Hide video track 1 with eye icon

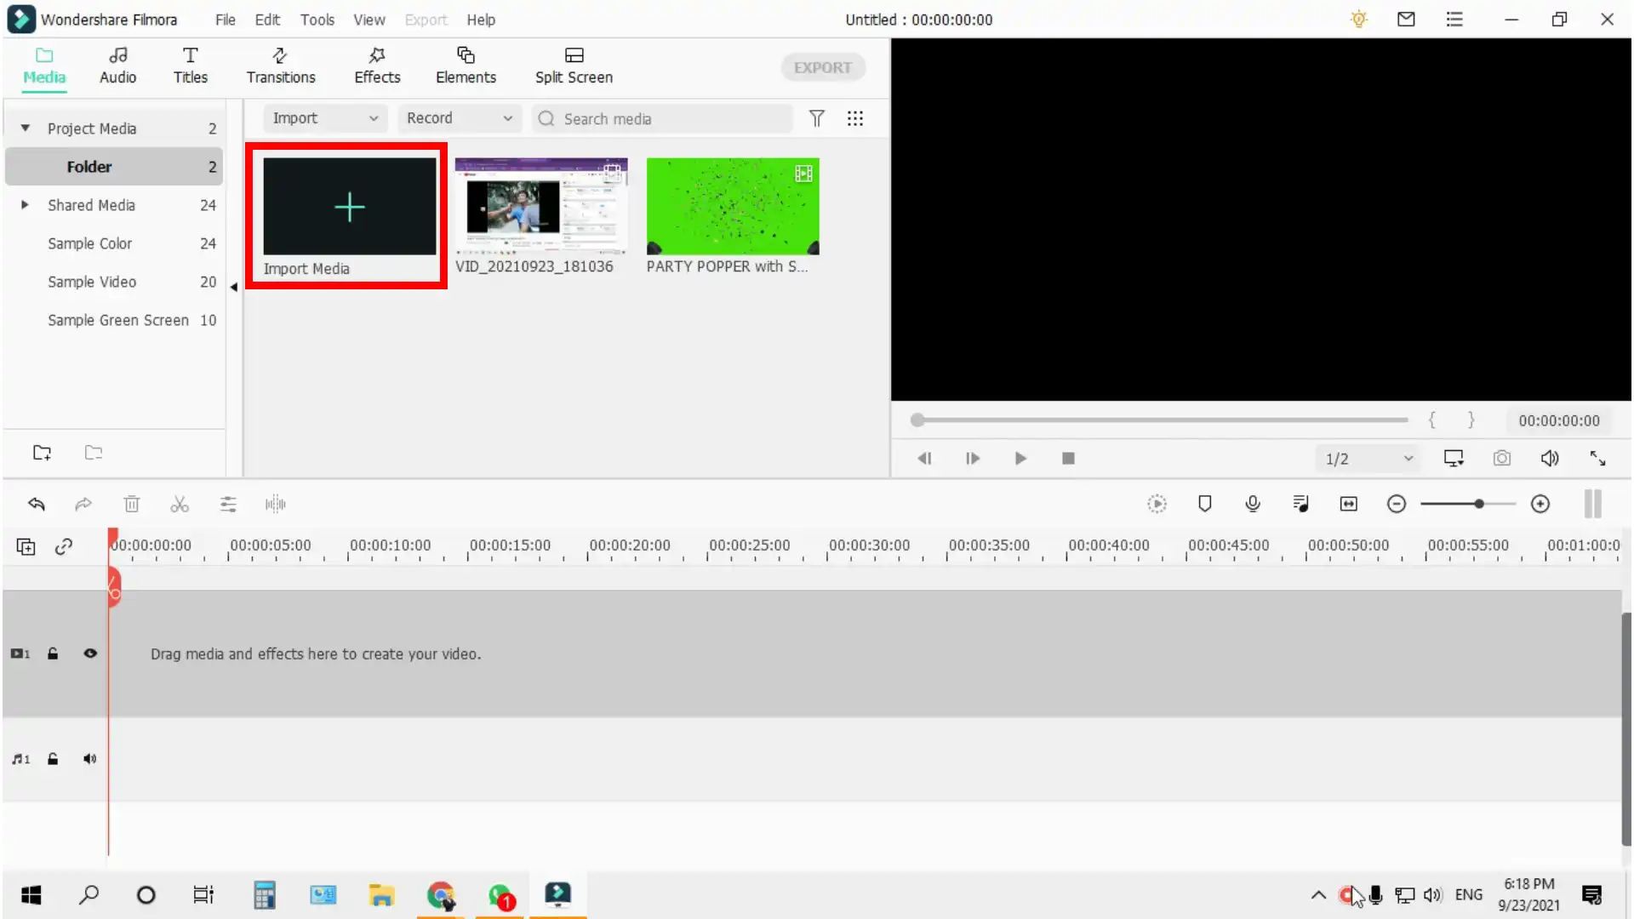90,654
